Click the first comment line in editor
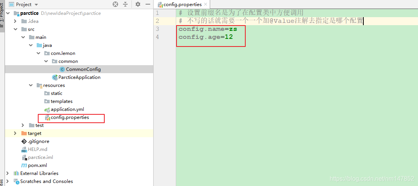The width and height of the screenshot is (418, 186). click(x=241, y=13)
